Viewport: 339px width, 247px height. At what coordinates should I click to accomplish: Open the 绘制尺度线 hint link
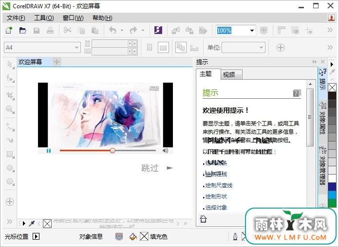[x=219, y=185]
